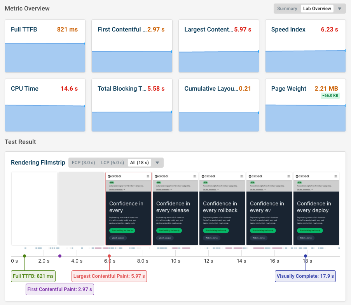Click the purple First Contentful Paint timeline dot
351x305 pixels.
tap(60, 256)
